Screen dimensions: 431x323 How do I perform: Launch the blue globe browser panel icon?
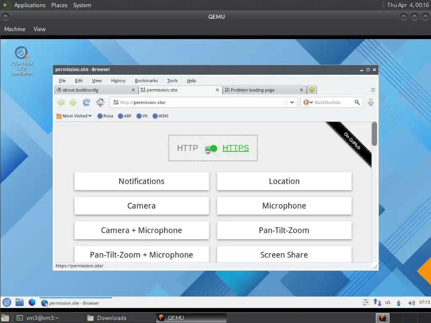pyautogui.click(x=32, y=302)
